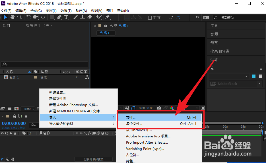The height and width of the screenshot is (163, 266).
Task: Select the Hand tool
Action: (x=13, y=17)
